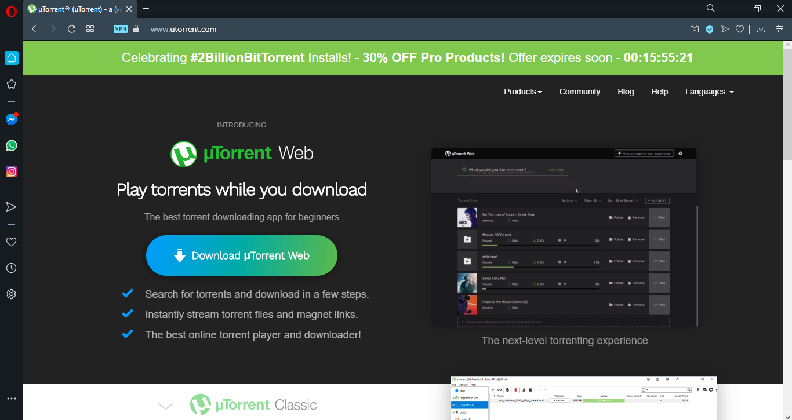Image resolution: width=792 pixels, height=420 pixels.
Task: Click the µTorrent Web logo
Action: 242,154
